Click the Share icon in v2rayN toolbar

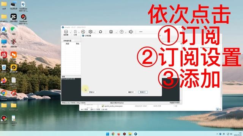pyautogui.click(x=83, y=32)
